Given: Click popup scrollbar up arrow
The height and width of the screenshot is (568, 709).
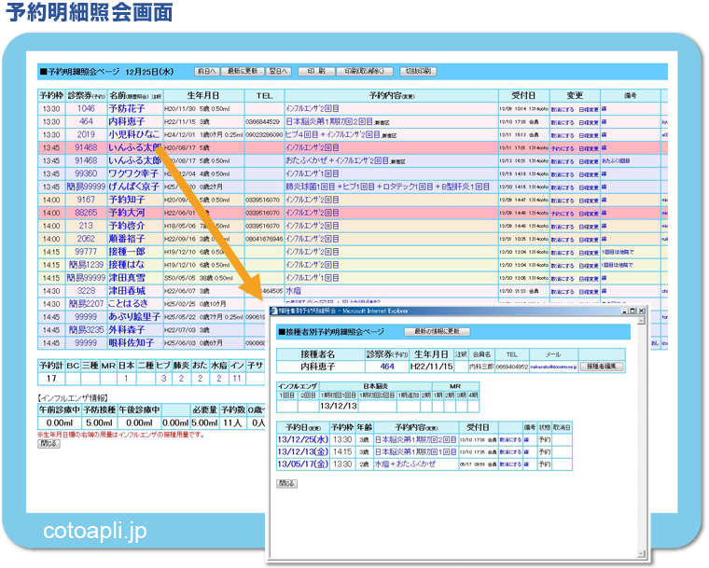Looking at the screenshot, I should [641, 321].
